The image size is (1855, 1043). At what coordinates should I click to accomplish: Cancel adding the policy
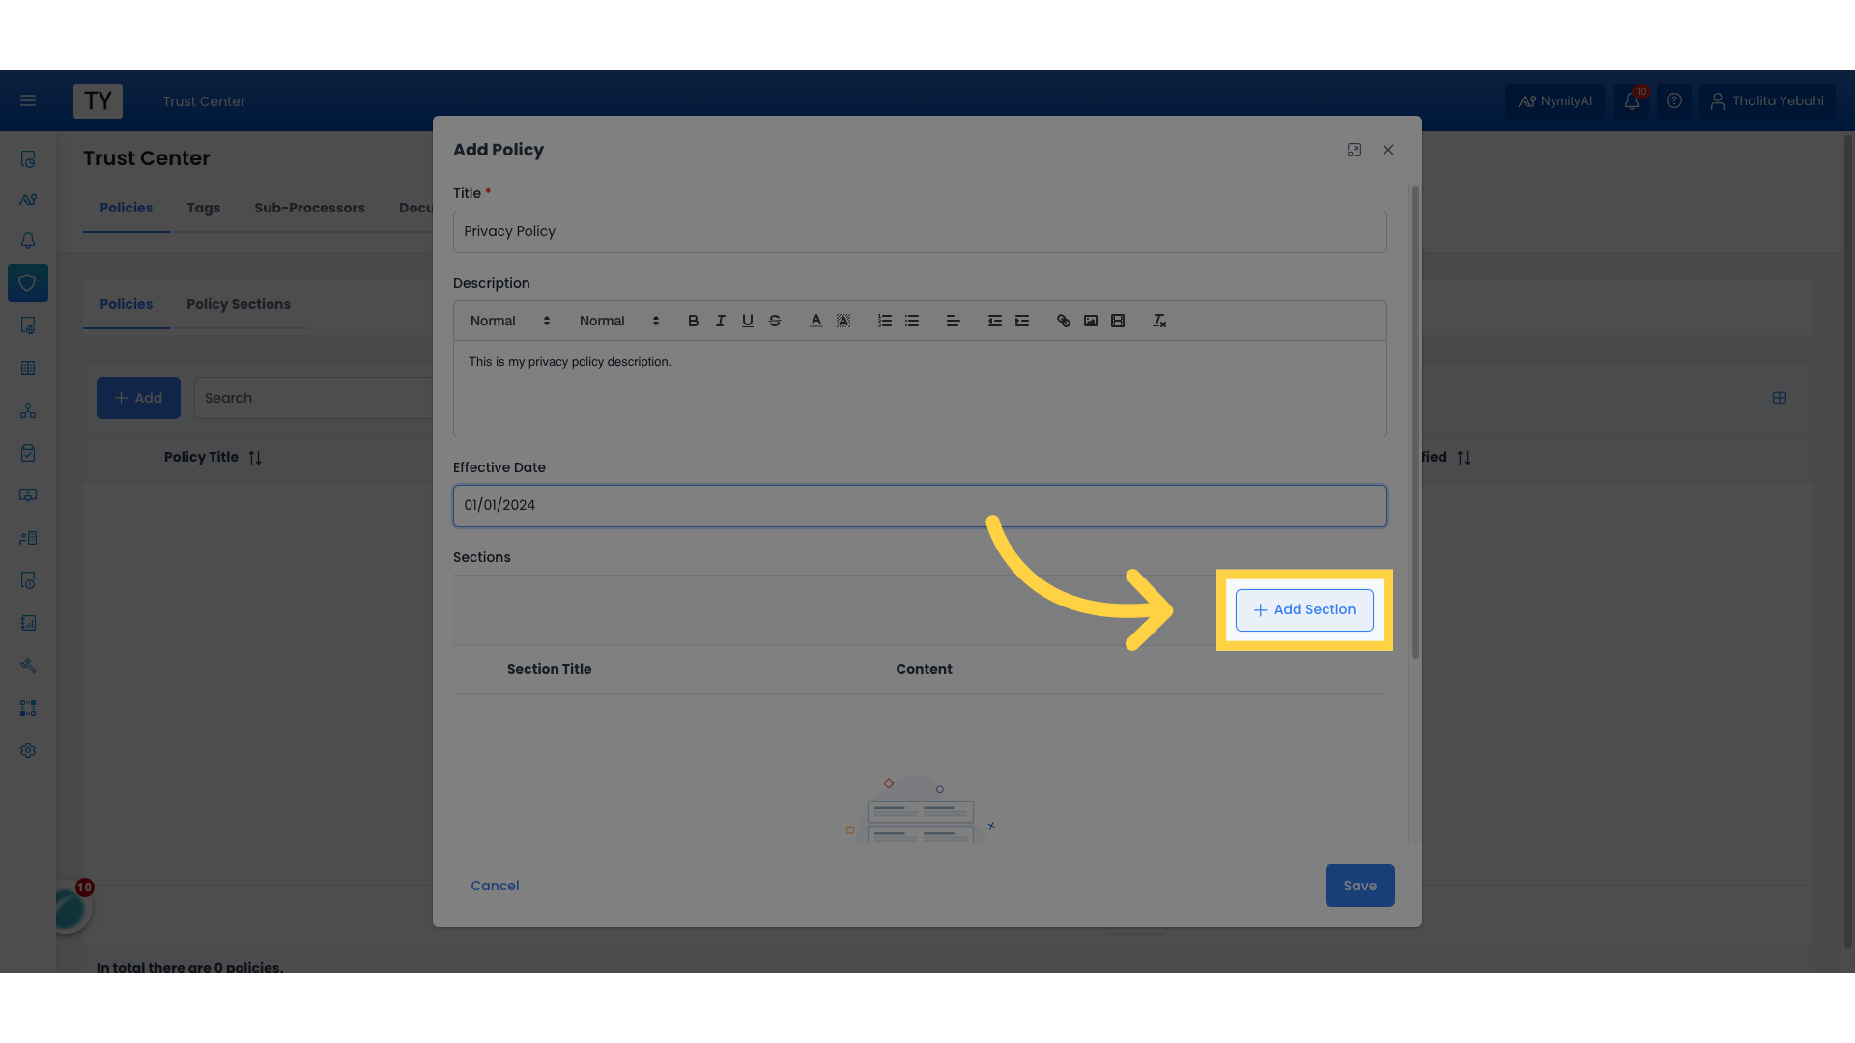click(x=495, y=886)
